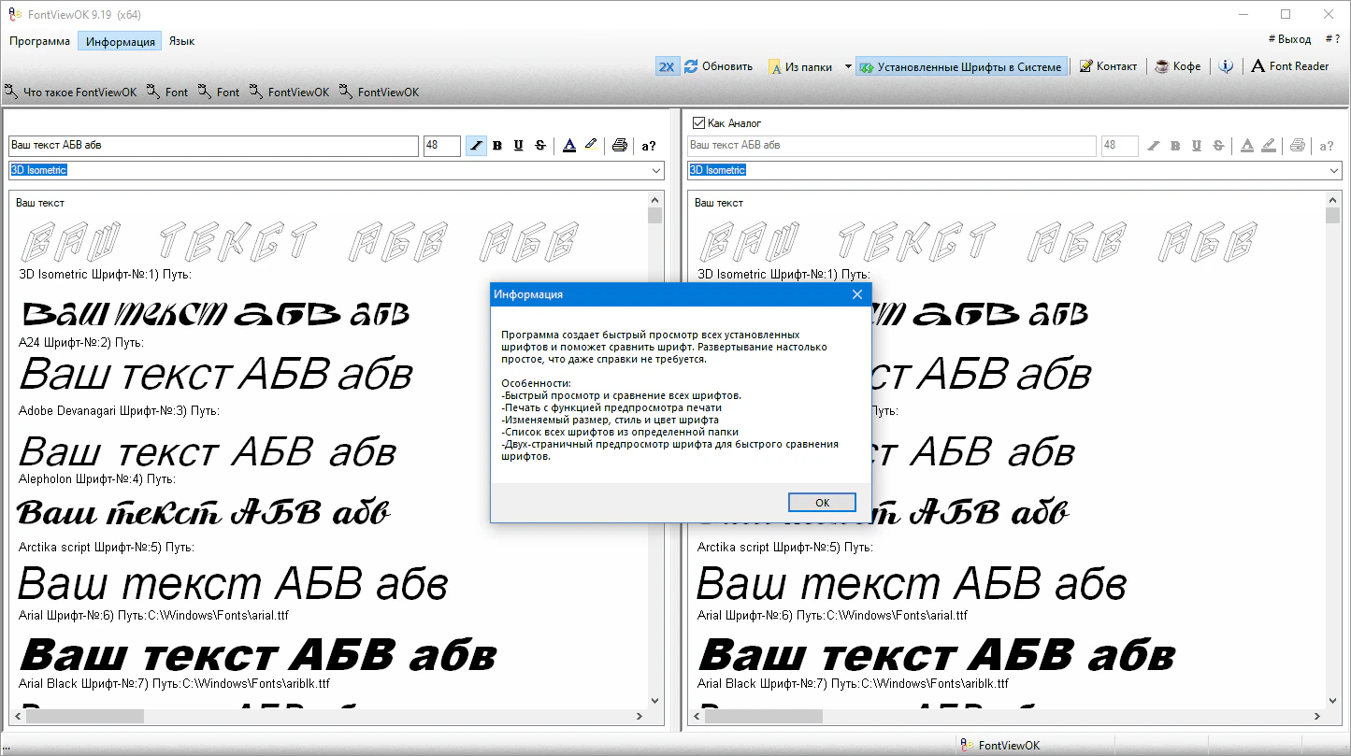Click the 2X zoom button
This screenshot has height=756, width=1351.
[x=667, y=66]
